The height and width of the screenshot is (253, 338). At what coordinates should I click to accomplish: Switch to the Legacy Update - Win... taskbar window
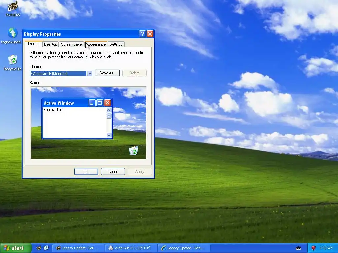coord(184,248)
